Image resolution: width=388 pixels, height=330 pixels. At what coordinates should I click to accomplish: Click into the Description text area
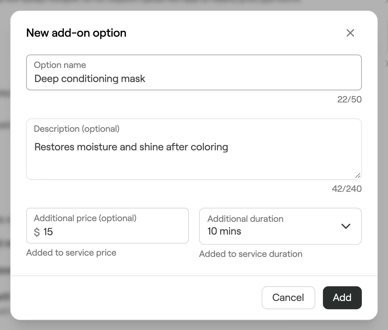pos(194,149)
